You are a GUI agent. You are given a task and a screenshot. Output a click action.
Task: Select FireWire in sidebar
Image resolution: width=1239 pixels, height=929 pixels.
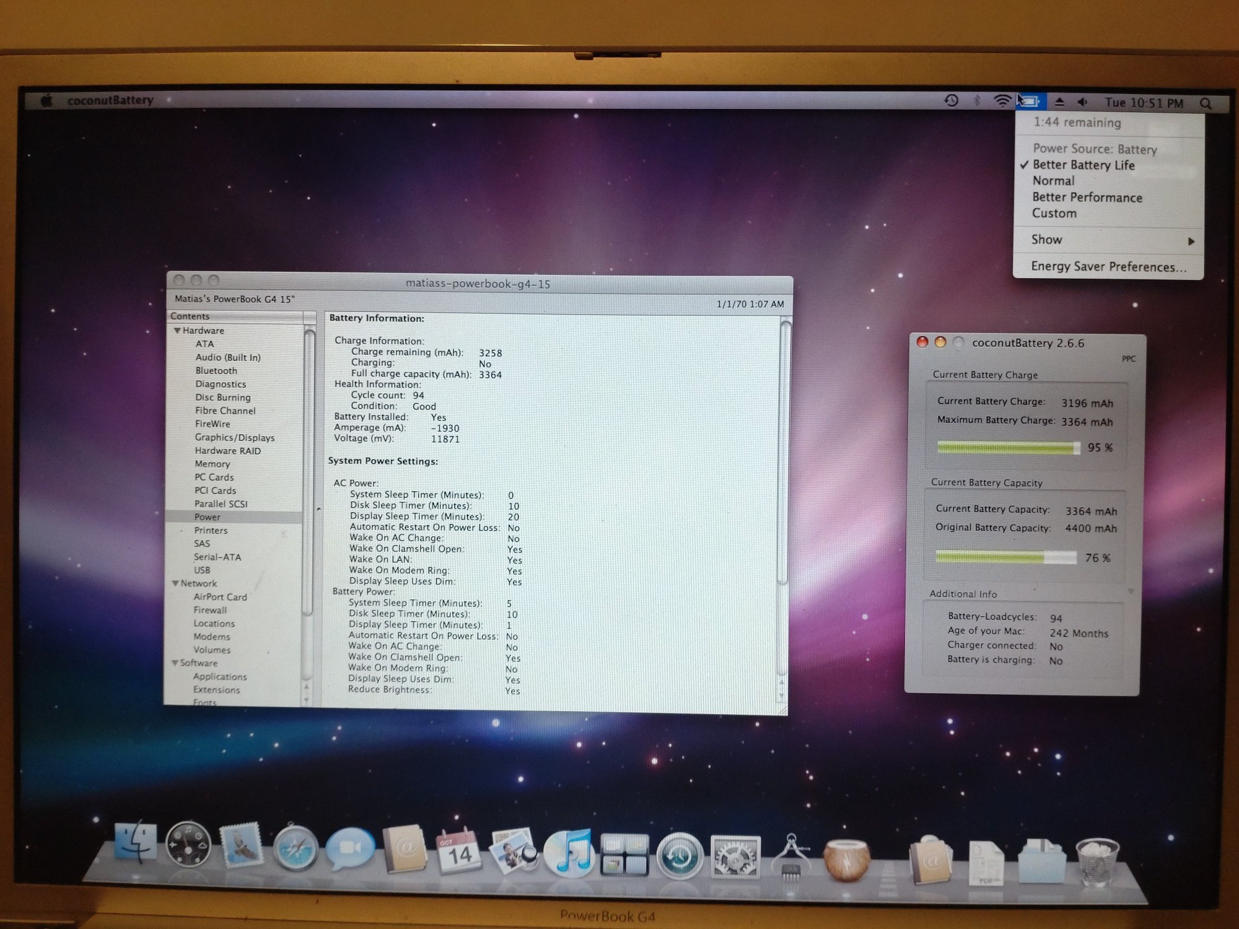coord(212,424)
